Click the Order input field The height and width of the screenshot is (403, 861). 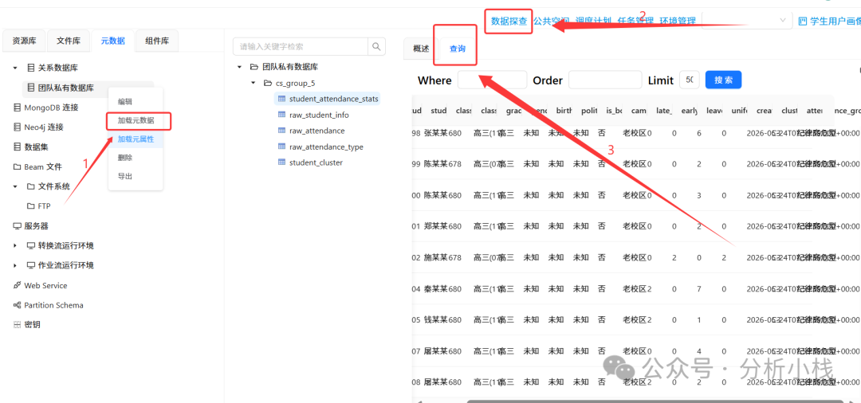[x=605, y=80]
